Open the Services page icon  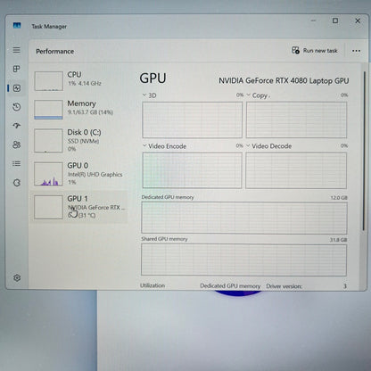click(17, 183)
